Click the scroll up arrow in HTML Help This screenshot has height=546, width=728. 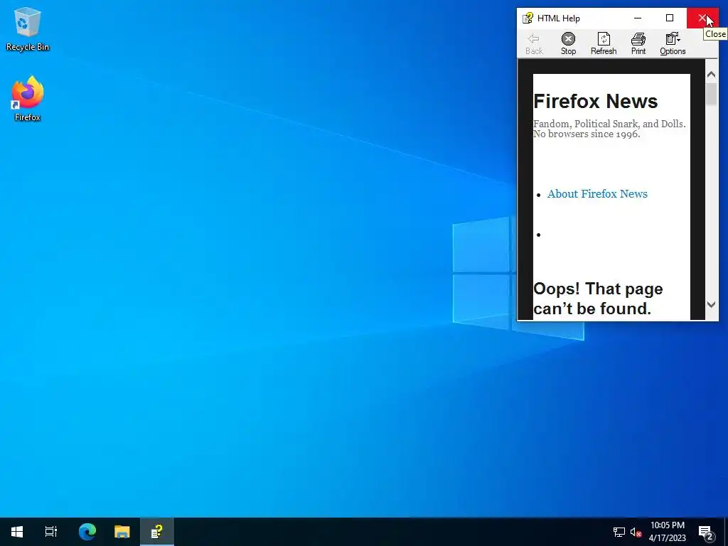711,74
